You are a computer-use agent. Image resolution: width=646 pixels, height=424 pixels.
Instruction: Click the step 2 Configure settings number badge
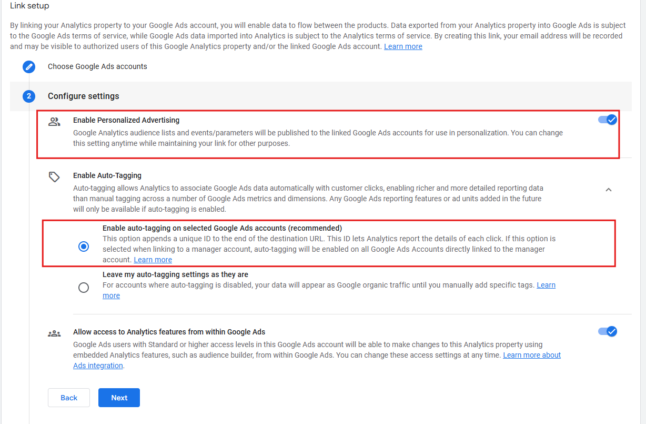click(x=29, y=96)
